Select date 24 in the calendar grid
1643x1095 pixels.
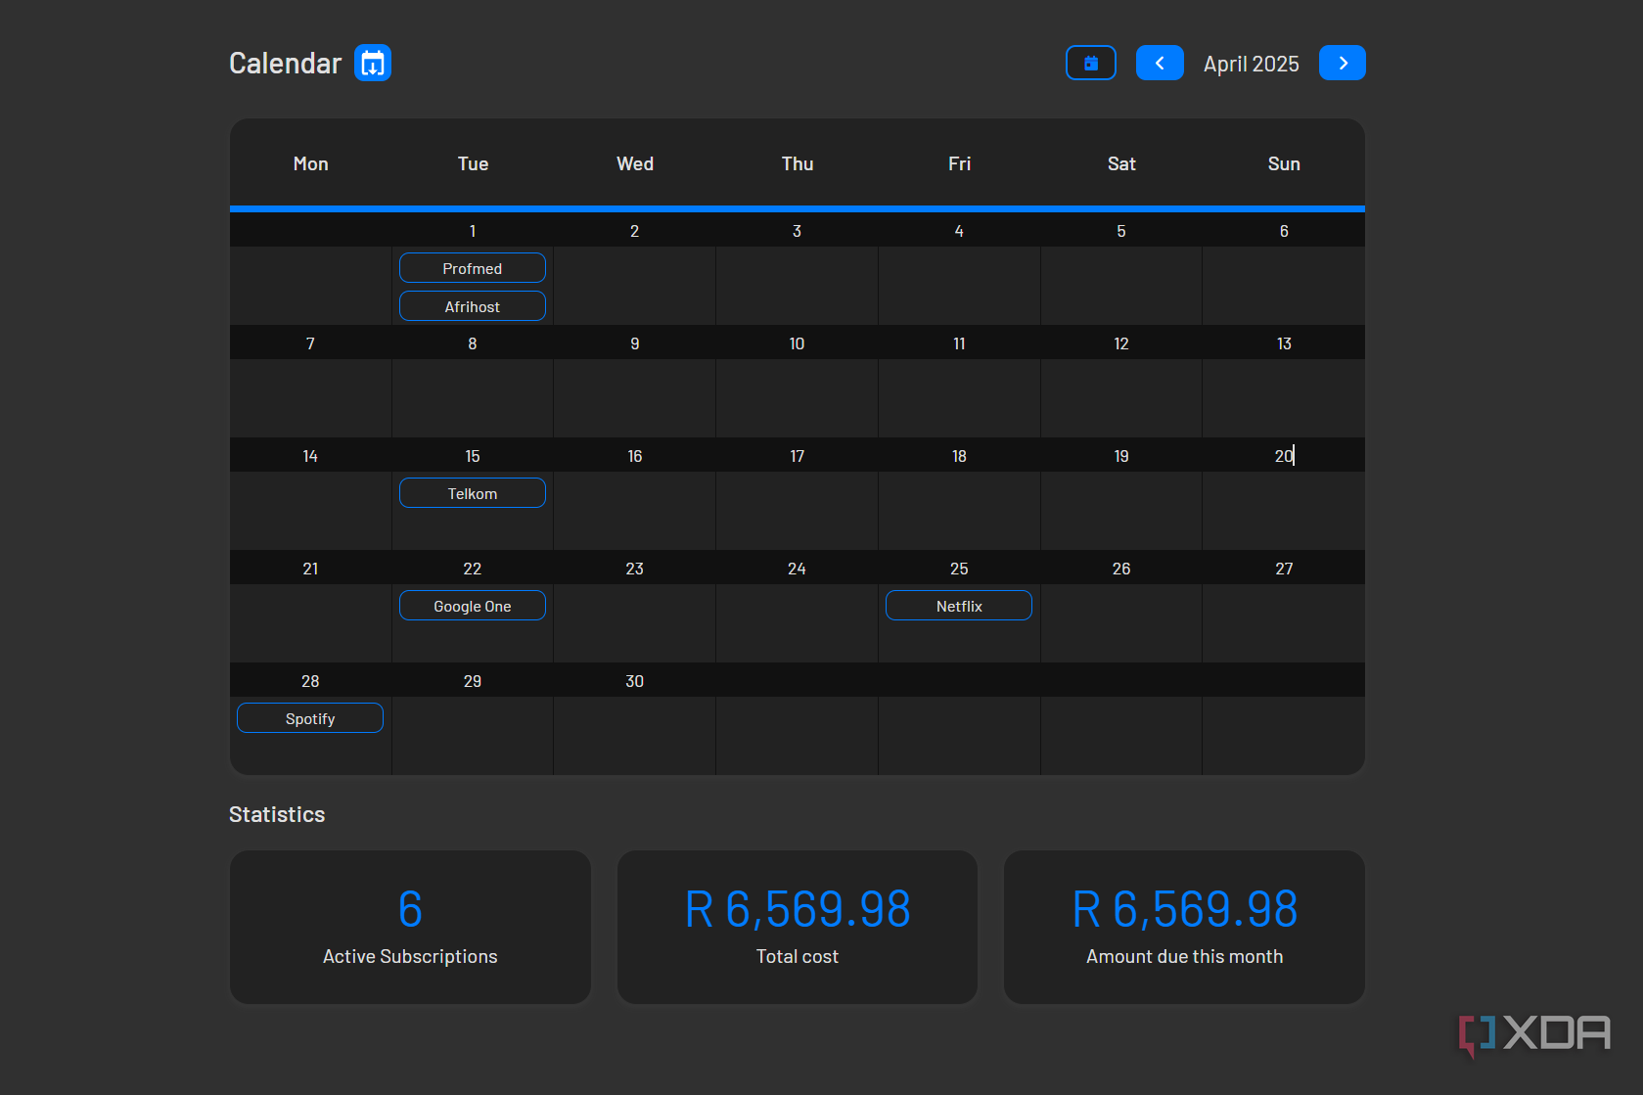click(798, 569)
